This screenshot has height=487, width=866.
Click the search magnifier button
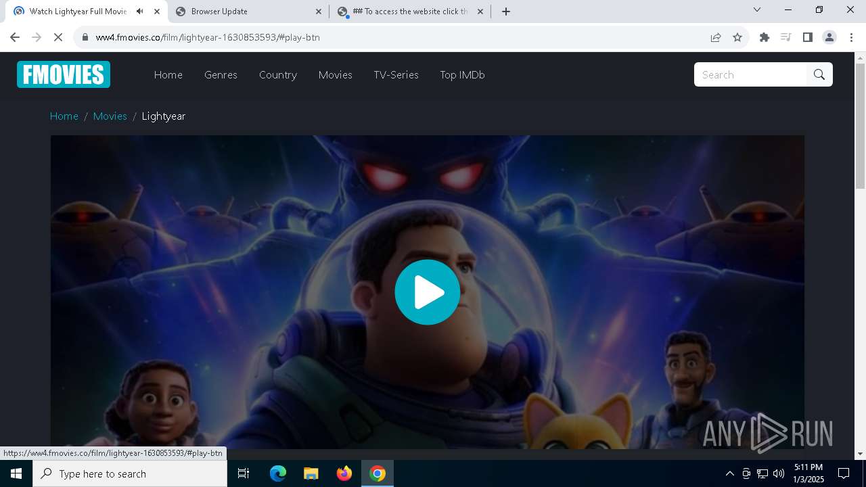(x=819, y=74)
